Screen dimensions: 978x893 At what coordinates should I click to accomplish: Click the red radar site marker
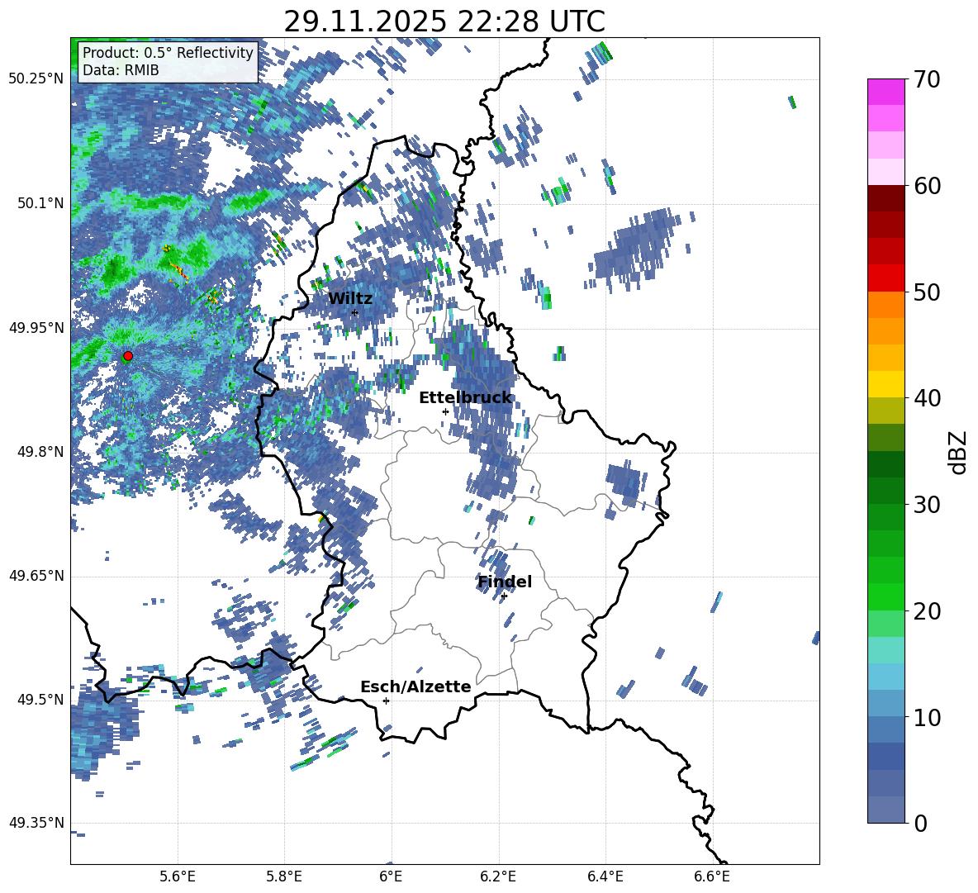click(x=128, y=356)
